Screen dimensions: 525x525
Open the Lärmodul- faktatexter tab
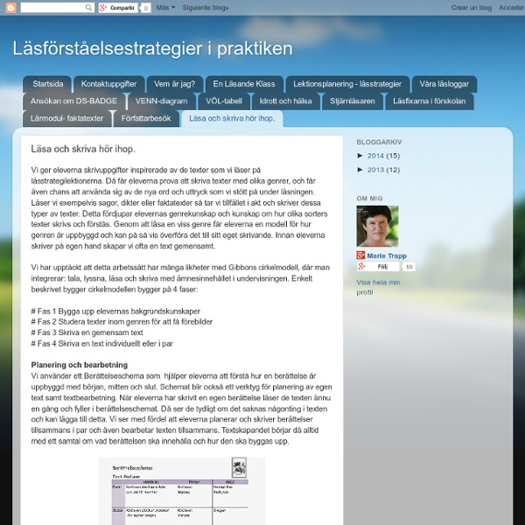click(66, 118)
